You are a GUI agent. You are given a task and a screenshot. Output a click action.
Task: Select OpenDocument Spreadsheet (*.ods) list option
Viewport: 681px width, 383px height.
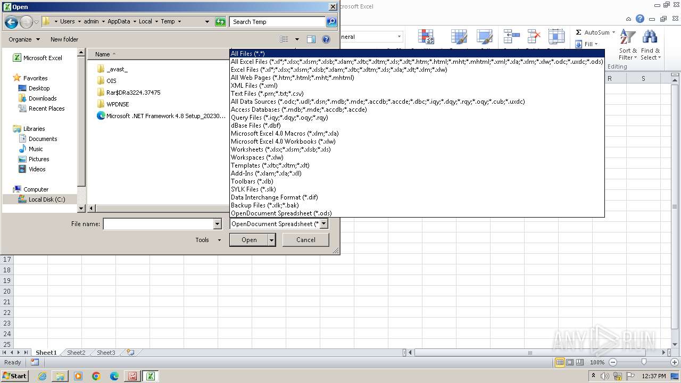[417, 213]
